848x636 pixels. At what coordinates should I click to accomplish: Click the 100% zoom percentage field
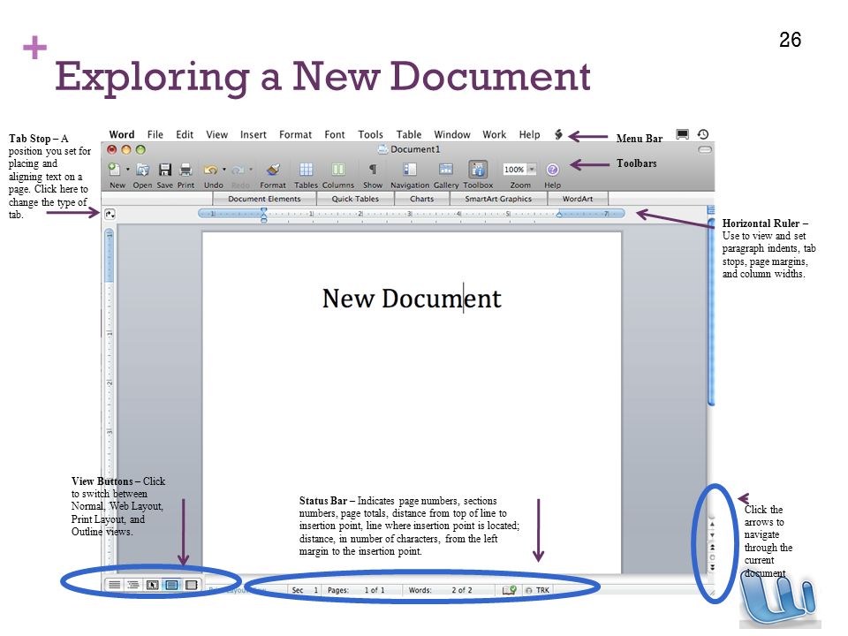click(514, 170)
